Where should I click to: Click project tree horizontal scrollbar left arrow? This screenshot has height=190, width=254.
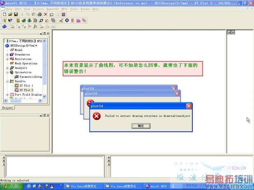coord(6,101)
